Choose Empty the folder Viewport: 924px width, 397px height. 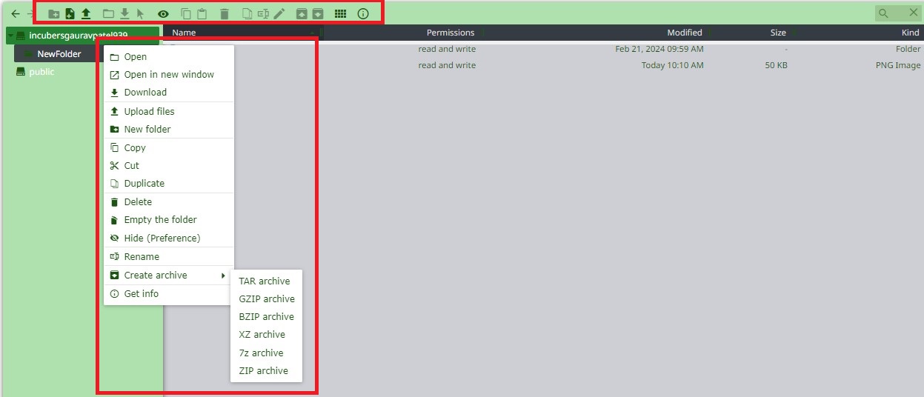pos(169,219)
